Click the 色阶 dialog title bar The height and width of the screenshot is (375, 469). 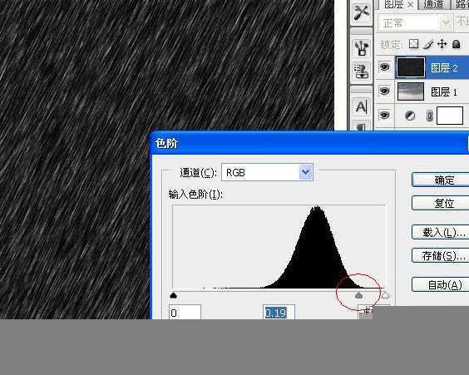pyautogui.click(x=310, y=143)
